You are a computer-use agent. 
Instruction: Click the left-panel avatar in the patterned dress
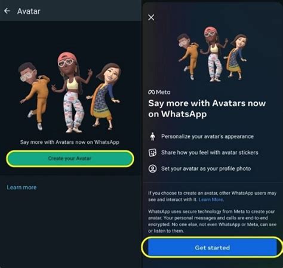coord(104,97)
